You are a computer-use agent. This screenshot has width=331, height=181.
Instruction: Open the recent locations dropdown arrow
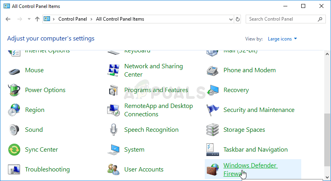coord(29,19)
